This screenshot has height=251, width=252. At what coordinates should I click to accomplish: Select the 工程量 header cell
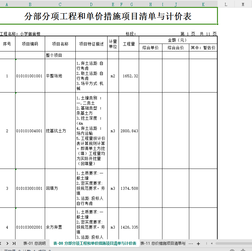(129, 44)
